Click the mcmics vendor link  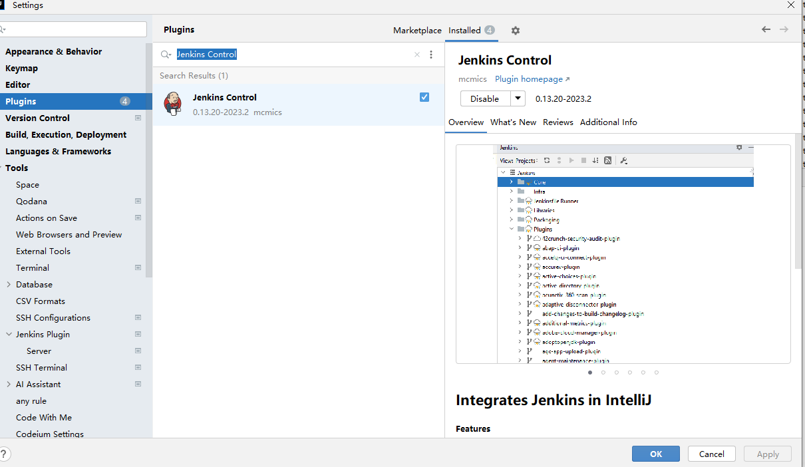click(x=472, y=78)
